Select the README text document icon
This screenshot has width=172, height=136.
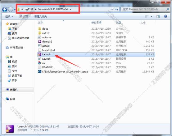40,67
